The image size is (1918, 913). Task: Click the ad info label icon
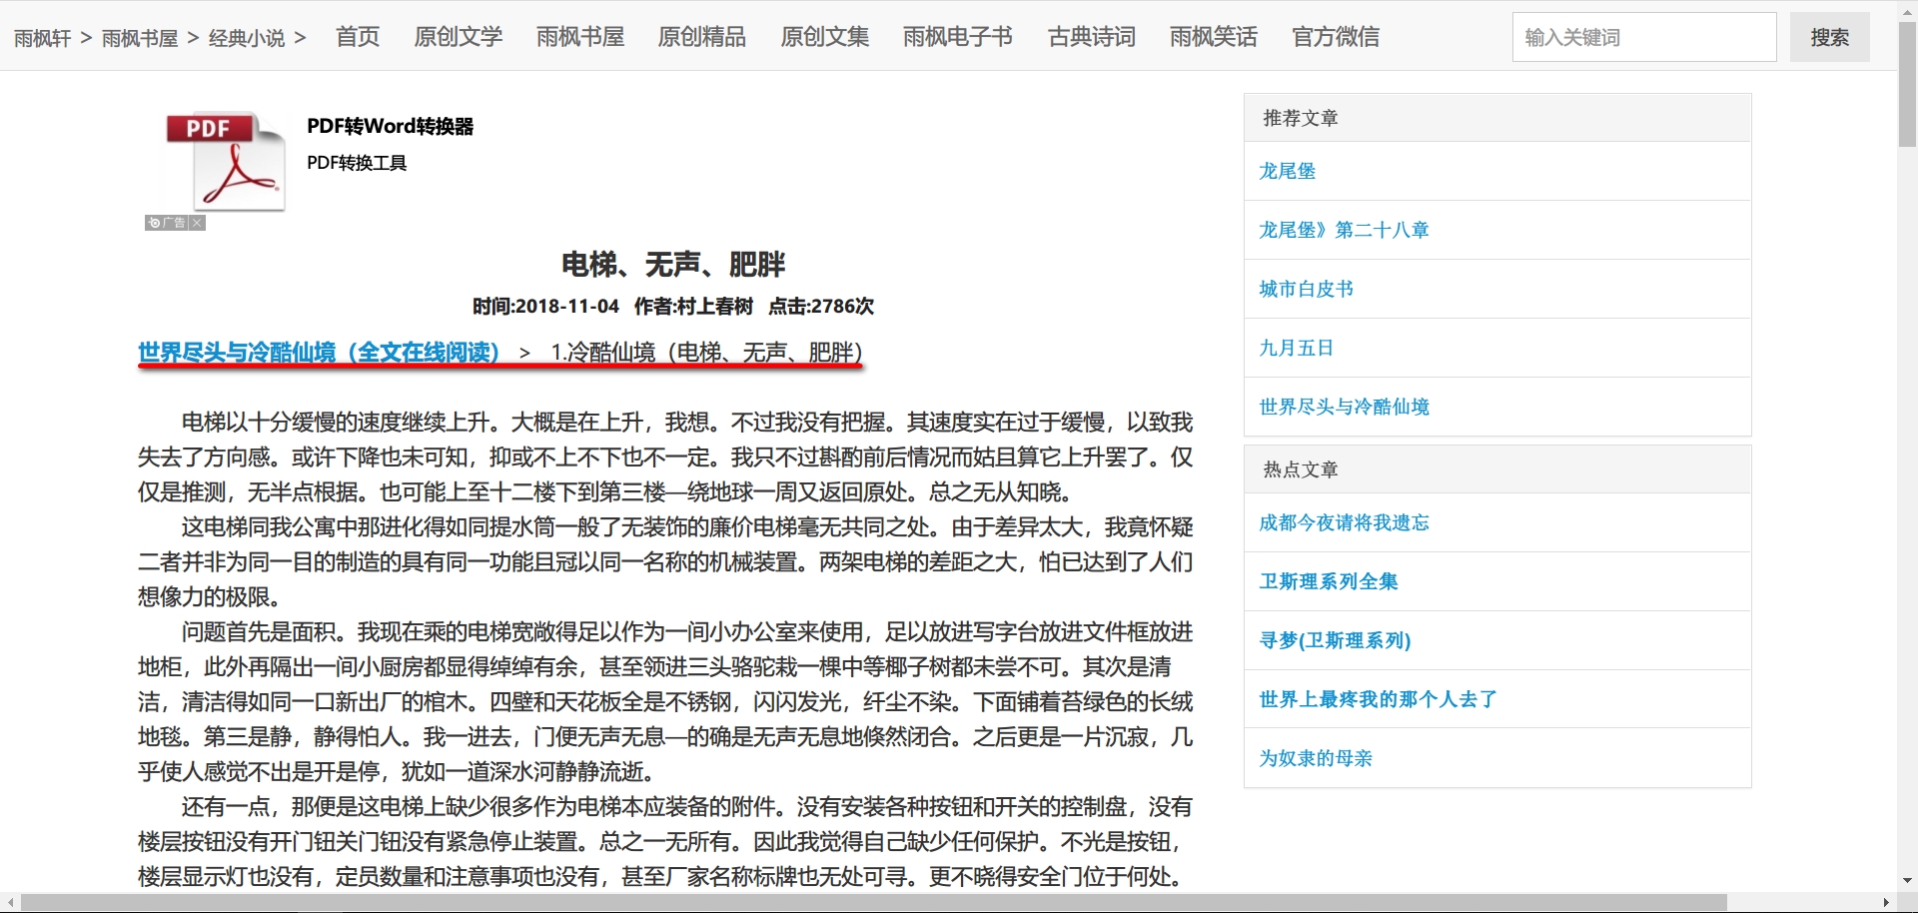[167, 223]
